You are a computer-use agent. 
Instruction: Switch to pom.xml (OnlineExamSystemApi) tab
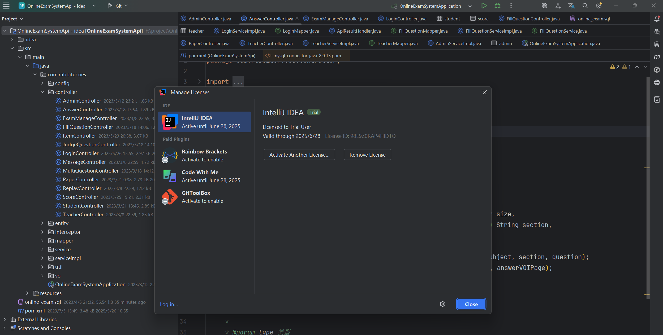tap(218, 56)
